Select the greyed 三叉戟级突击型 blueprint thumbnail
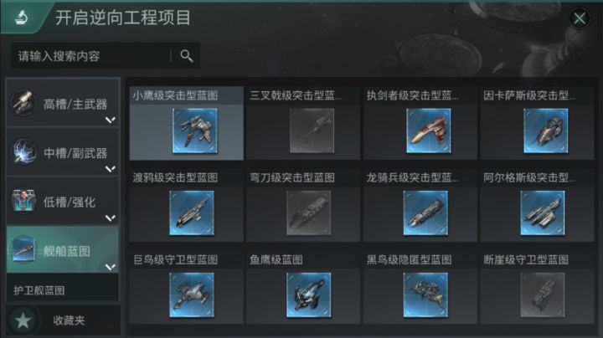 [x=312, y=131]
